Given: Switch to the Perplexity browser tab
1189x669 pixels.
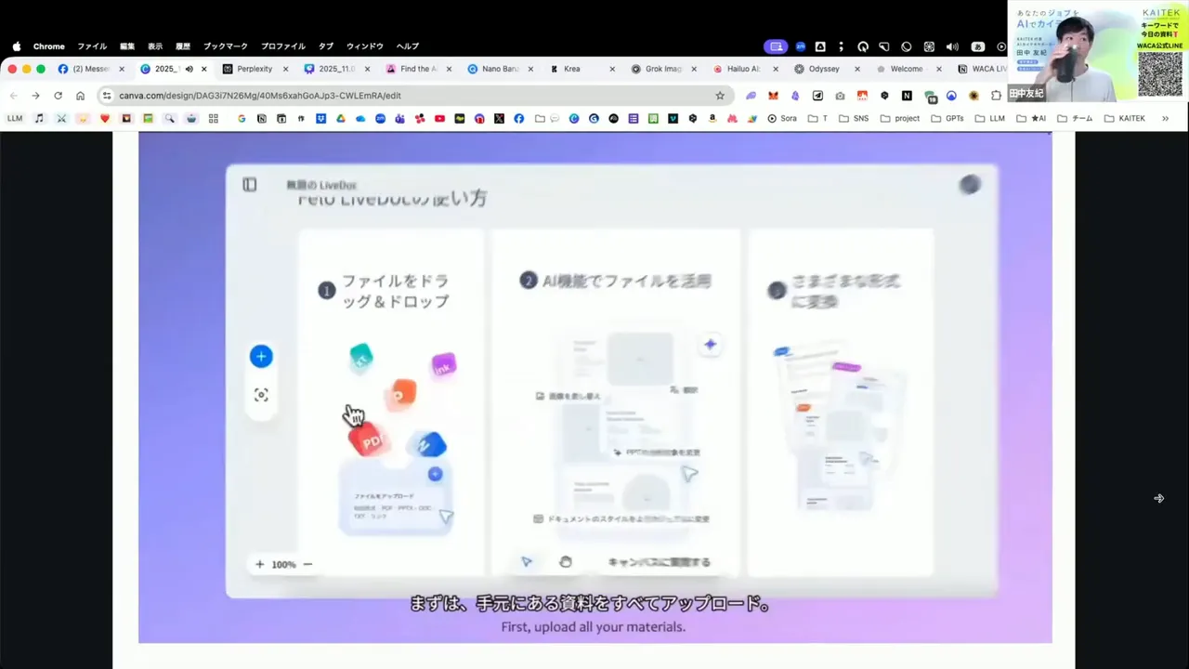Looking at the screenshot, I should (x=253, y=68).
